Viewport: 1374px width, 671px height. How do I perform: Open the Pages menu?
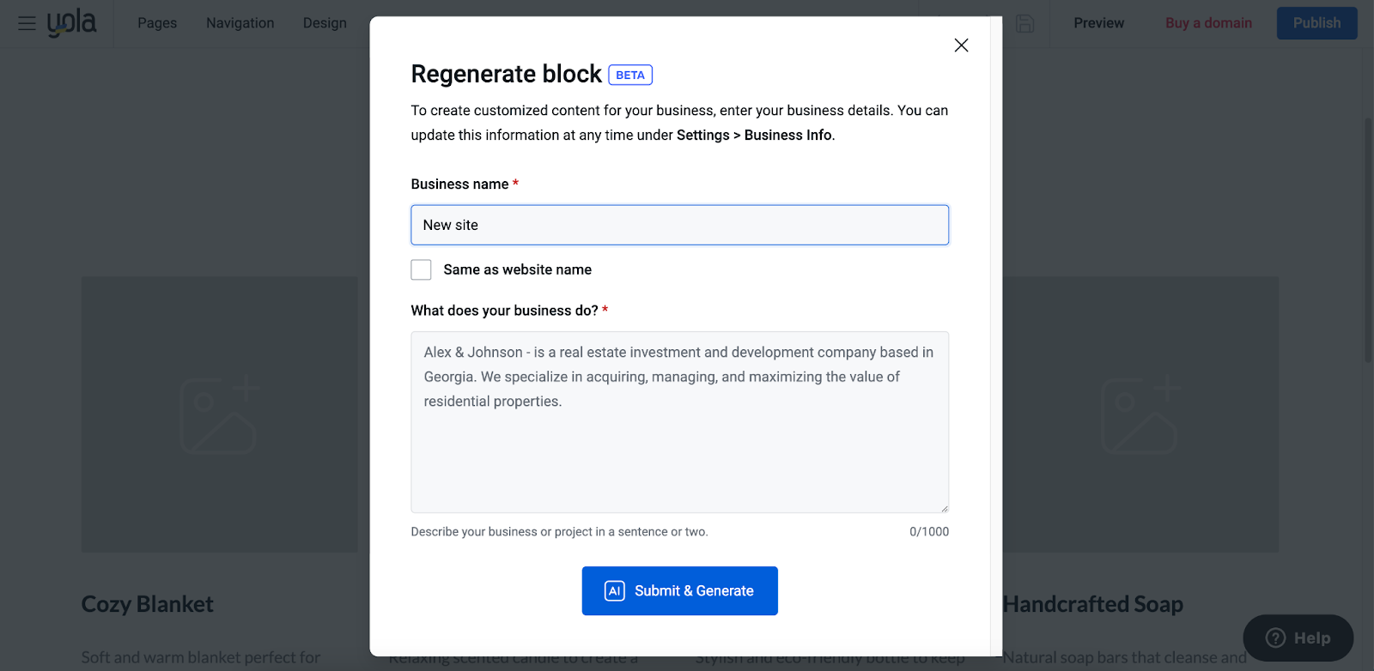click(157, 23)
